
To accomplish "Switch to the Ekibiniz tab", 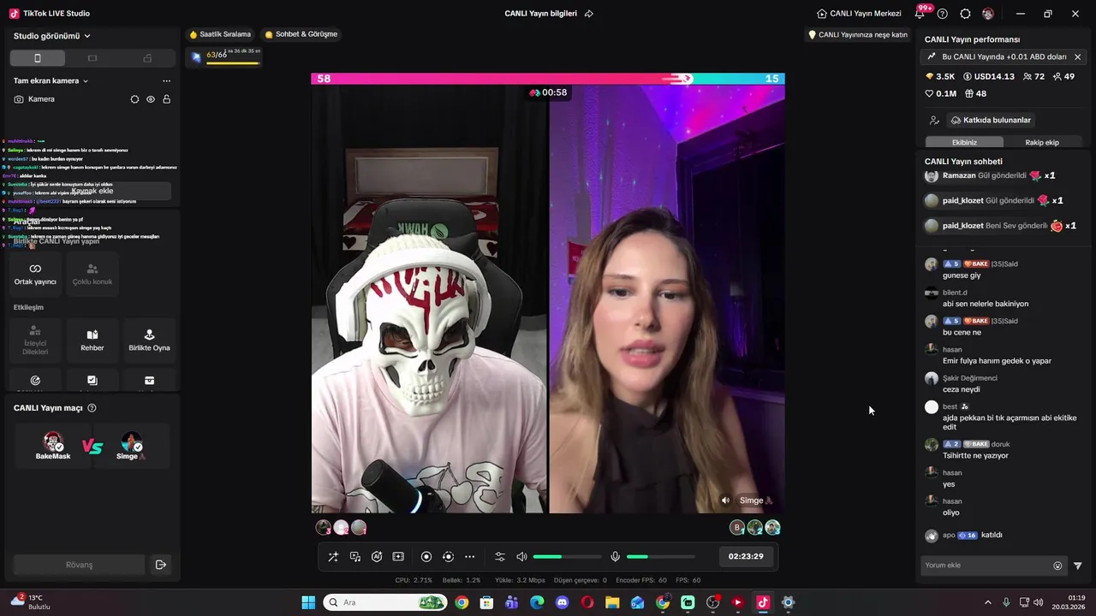I will click(964, 142).
